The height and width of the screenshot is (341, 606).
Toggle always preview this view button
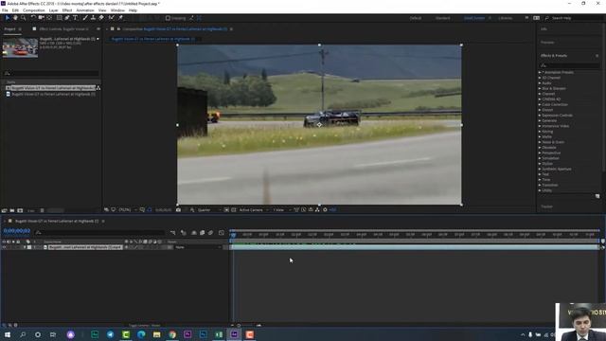pyautogui.click(x=106, y=210)
